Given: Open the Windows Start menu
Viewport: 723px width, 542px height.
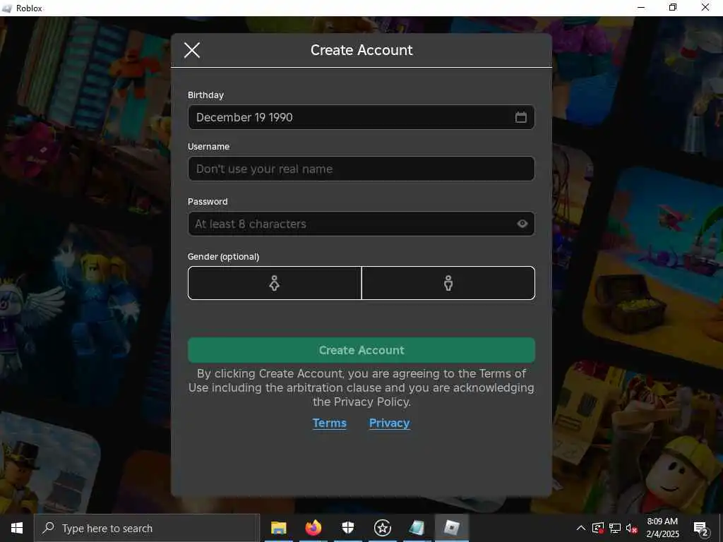Looking at the screenshot, I should (x=17, y=528).
